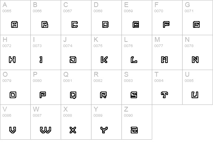This screenshot has height=156, width=213.
Task: Pick the G glyph coded 0071
Action: (x=196, y=24)
